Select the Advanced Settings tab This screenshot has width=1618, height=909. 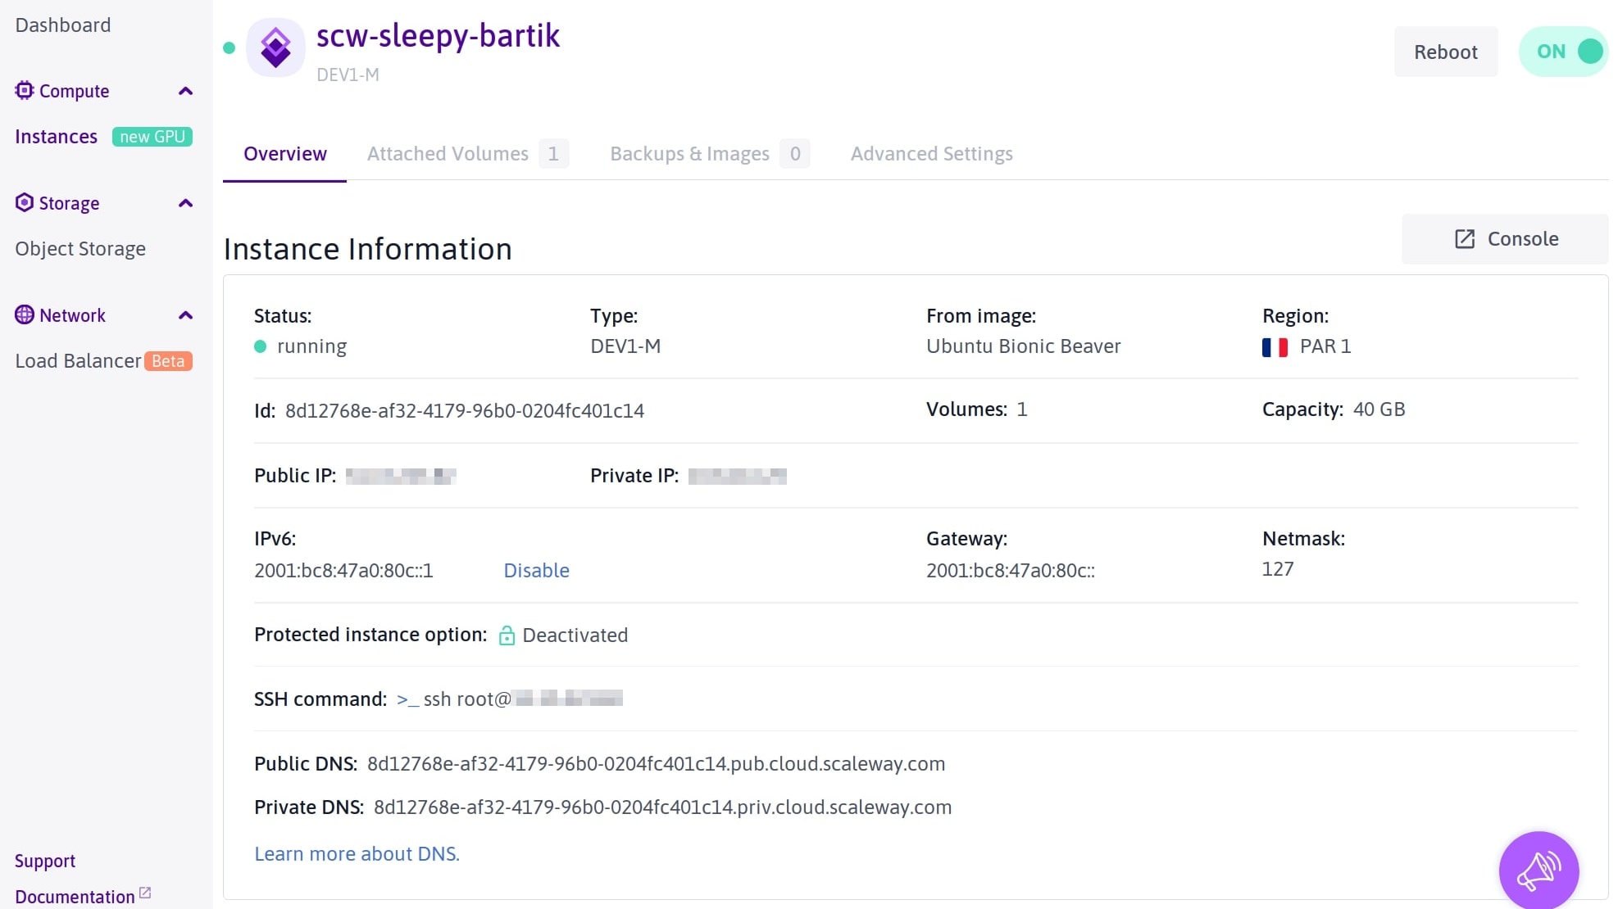pos(931,153)
